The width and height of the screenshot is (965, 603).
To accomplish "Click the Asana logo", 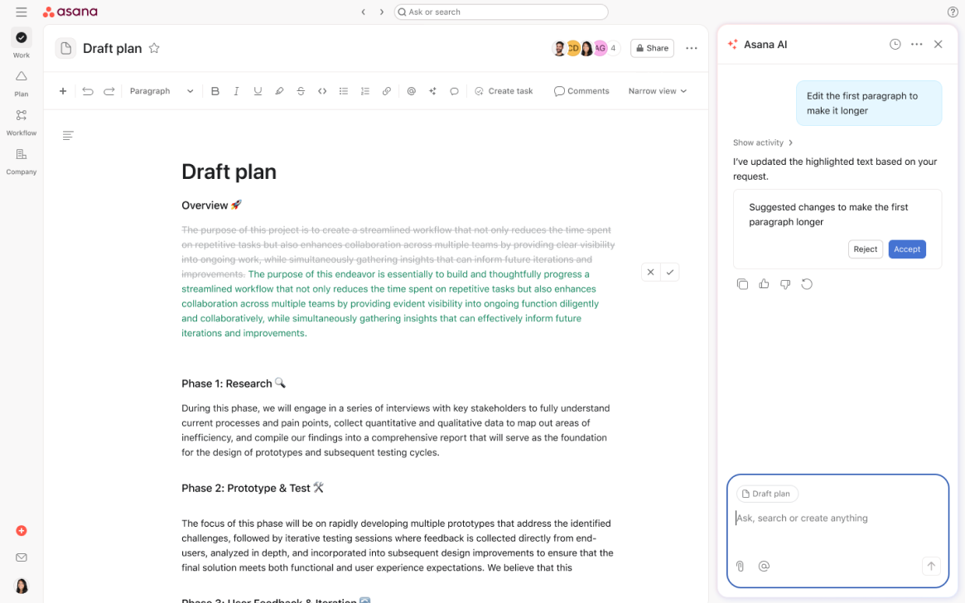I will (x=70, y=12).
